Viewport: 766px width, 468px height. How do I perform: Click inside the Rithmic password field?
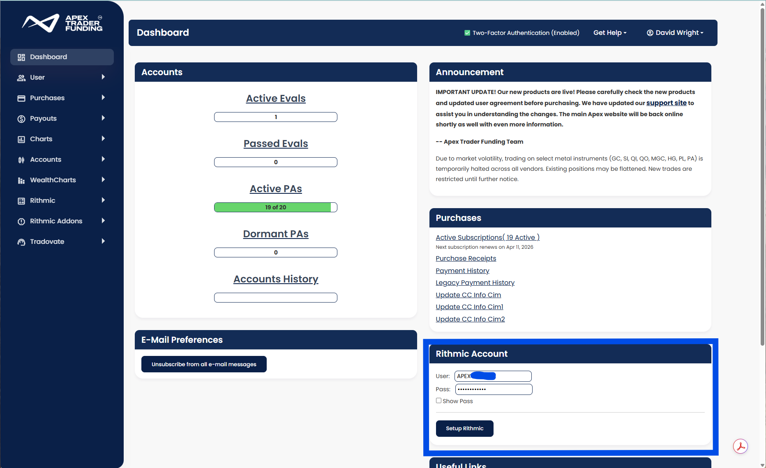click(493, 389)
